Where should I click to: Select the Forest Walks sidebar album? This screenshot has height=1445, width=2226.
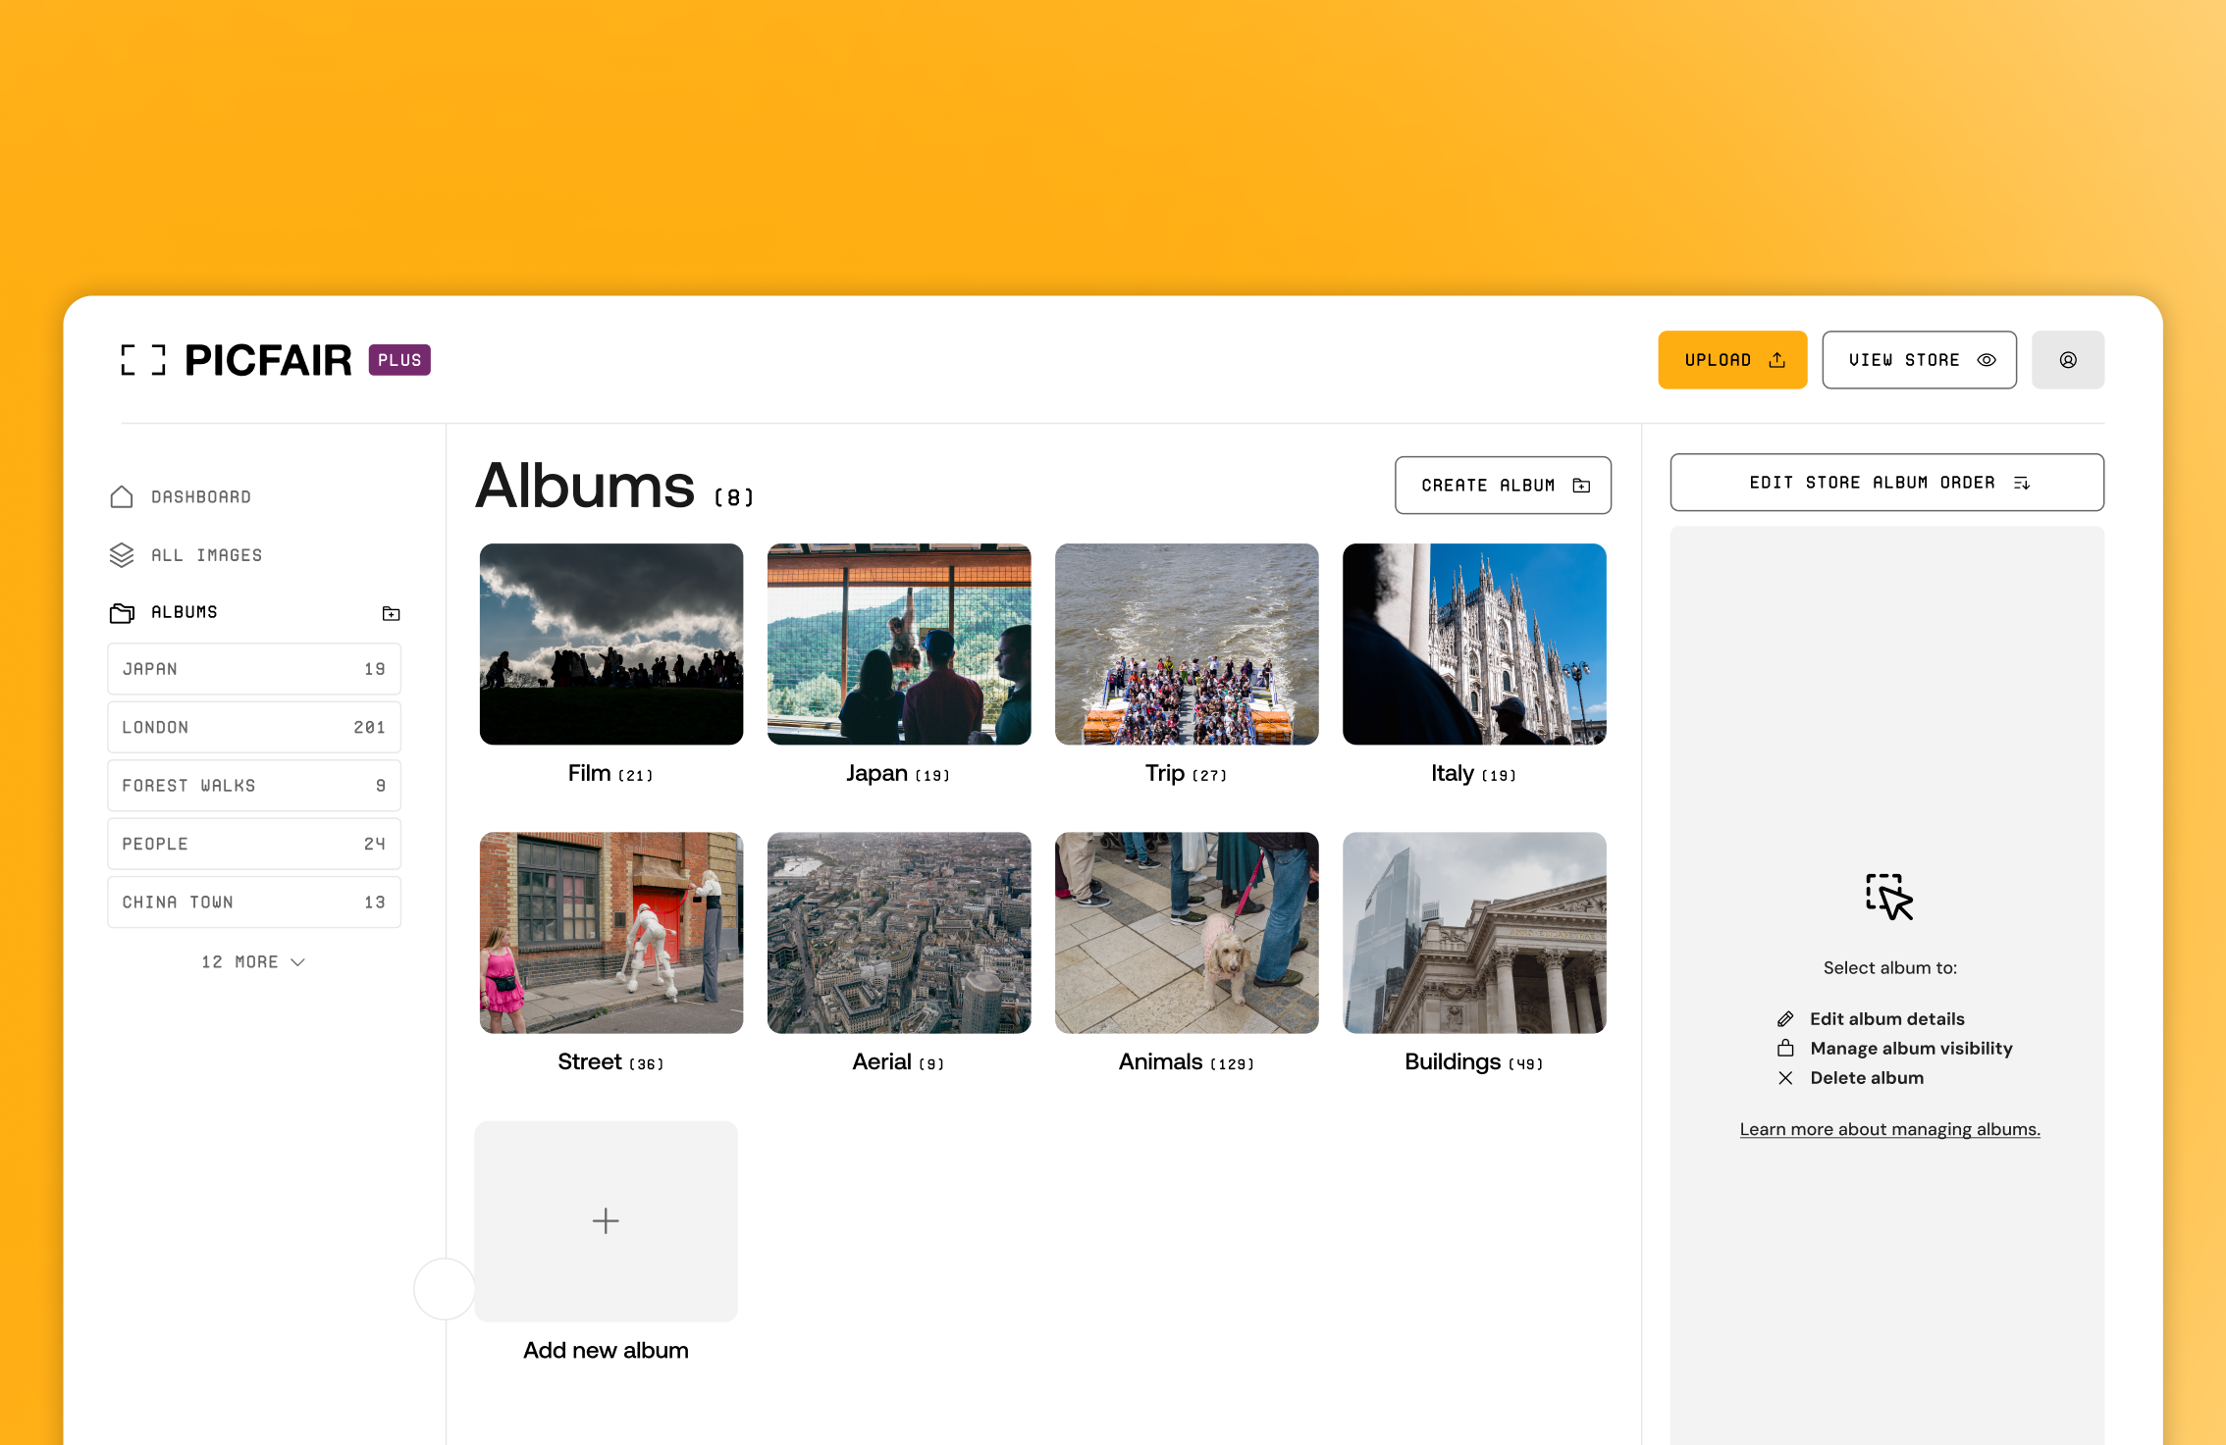click(253, 786)
